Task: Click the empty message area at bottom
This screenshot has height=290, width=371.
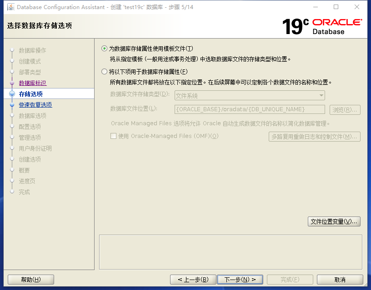Action: [x=231, y=252]
